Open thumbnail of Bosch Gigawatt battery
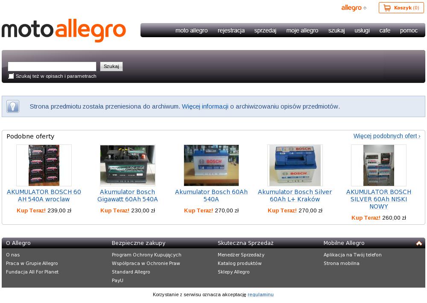The image size is (427, 303). (x=127, y=165)
